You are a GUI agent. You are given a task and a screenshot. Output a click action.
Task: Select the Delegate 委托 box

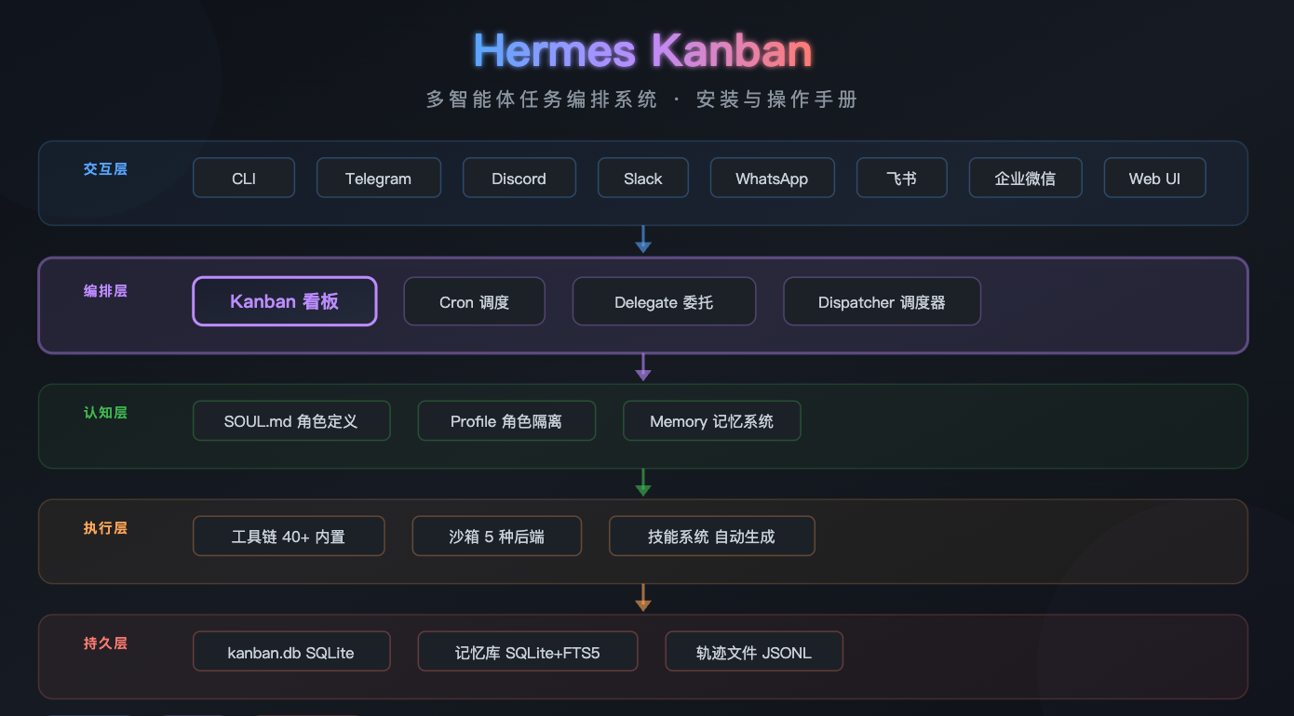pos(664,301)
